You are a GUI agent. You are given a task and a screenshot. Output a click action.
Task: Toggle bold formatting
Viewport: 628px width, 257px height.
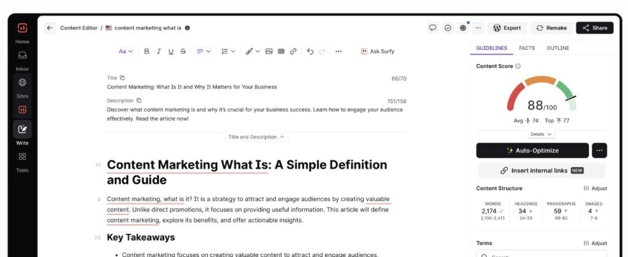pos(147,52)
